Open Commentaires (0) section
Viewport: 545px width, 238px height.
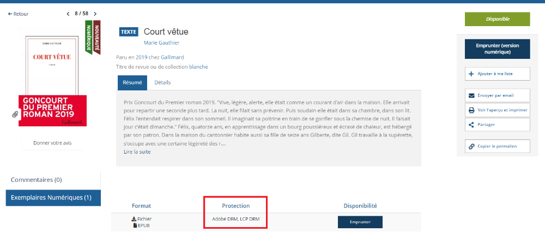click(x=37, y=180)
